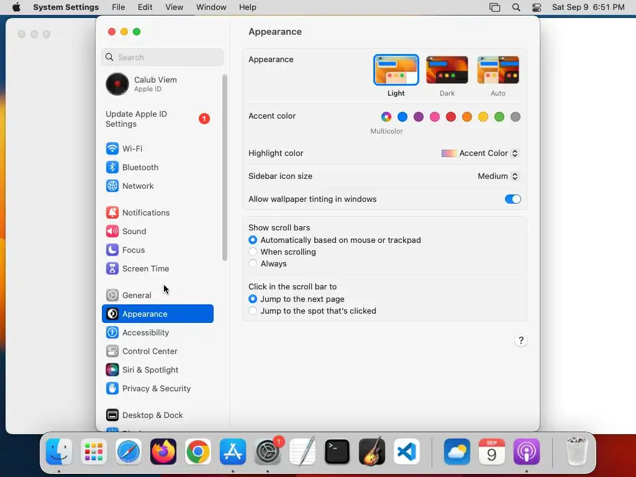
Task: Click Calub Viem Apple ID avatar
Action: coord(117,84)
